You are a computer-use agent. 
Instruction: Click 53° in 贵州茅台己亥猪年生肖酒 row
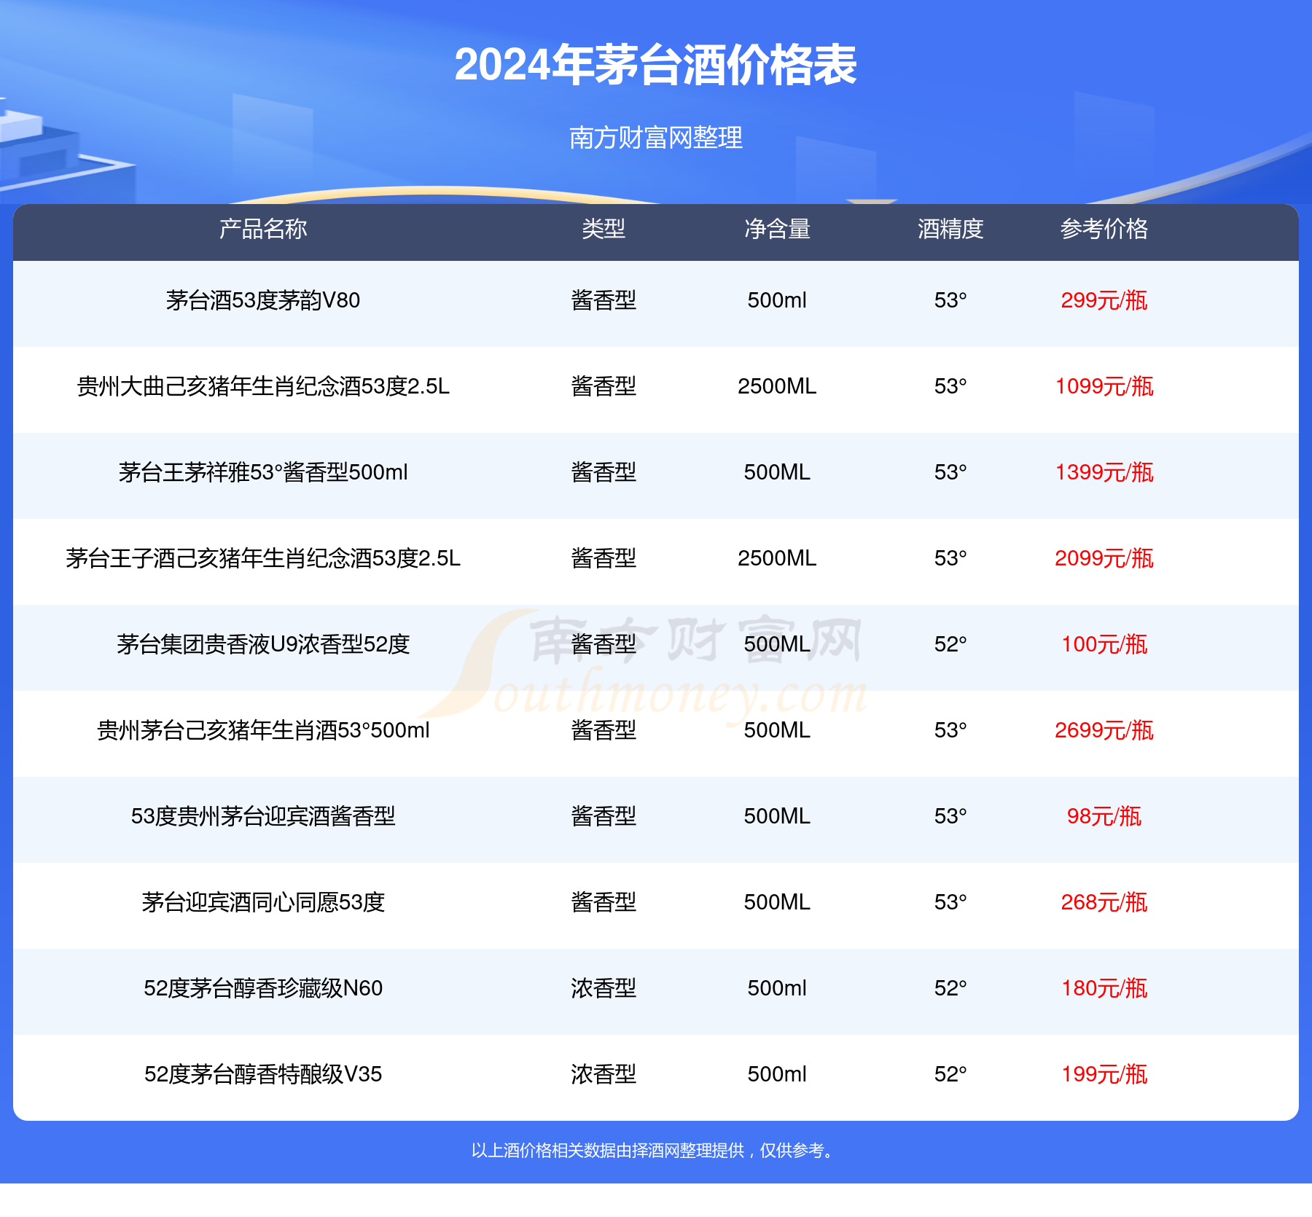(950, 730)
